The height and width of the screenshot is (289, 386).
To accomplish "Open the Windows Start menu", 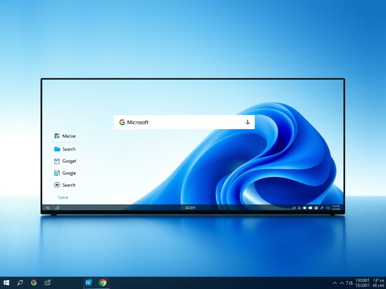I will click(6, 283).
